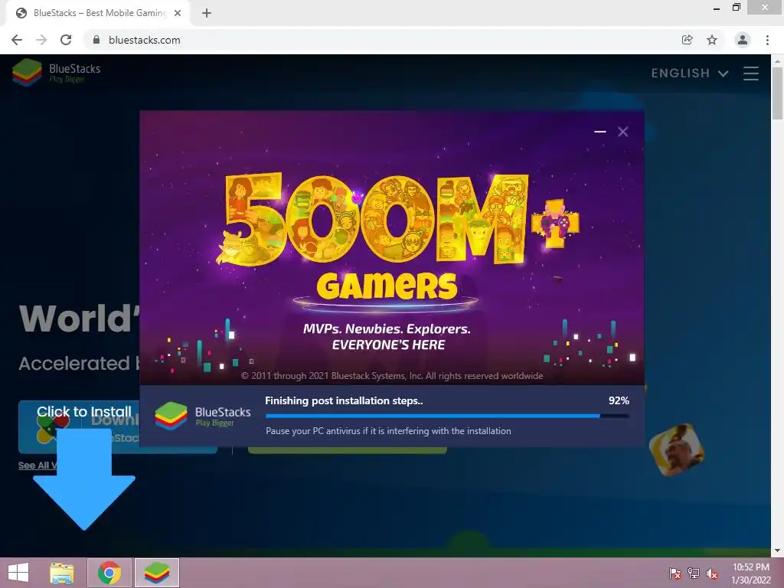
Task: Click the network status tray icon
Action: [694, 573]
